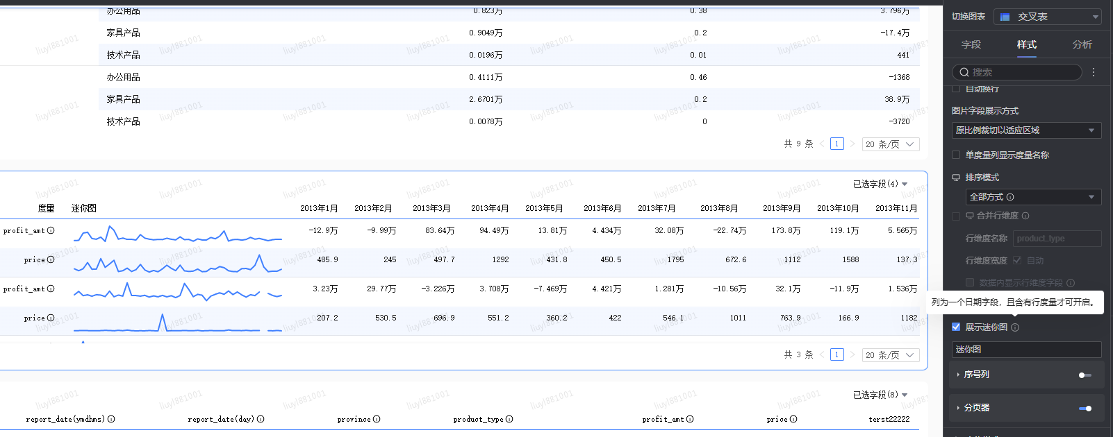Click info icon next to 展示迷你图

tap(1015, 327)
